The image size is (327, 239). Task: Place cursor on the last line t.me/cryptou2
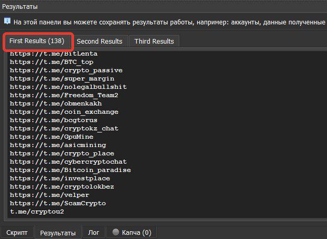[37, 211]
